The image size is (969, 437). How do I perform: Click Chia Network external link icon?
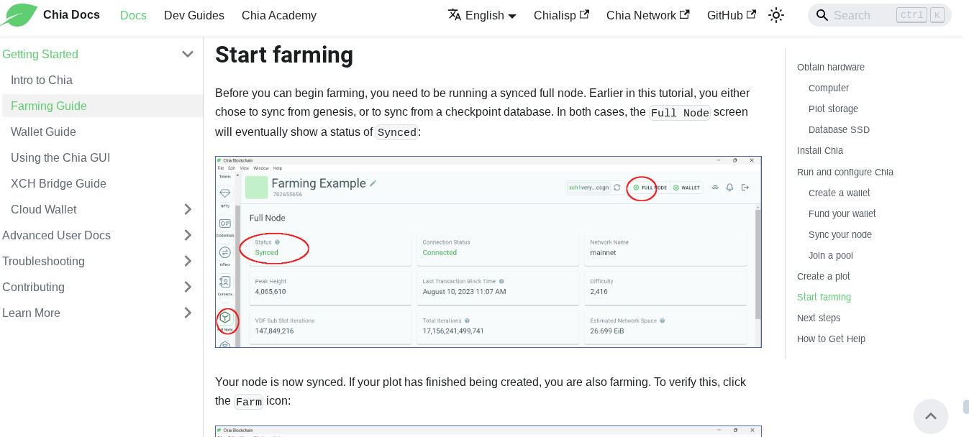pos(684,14)
